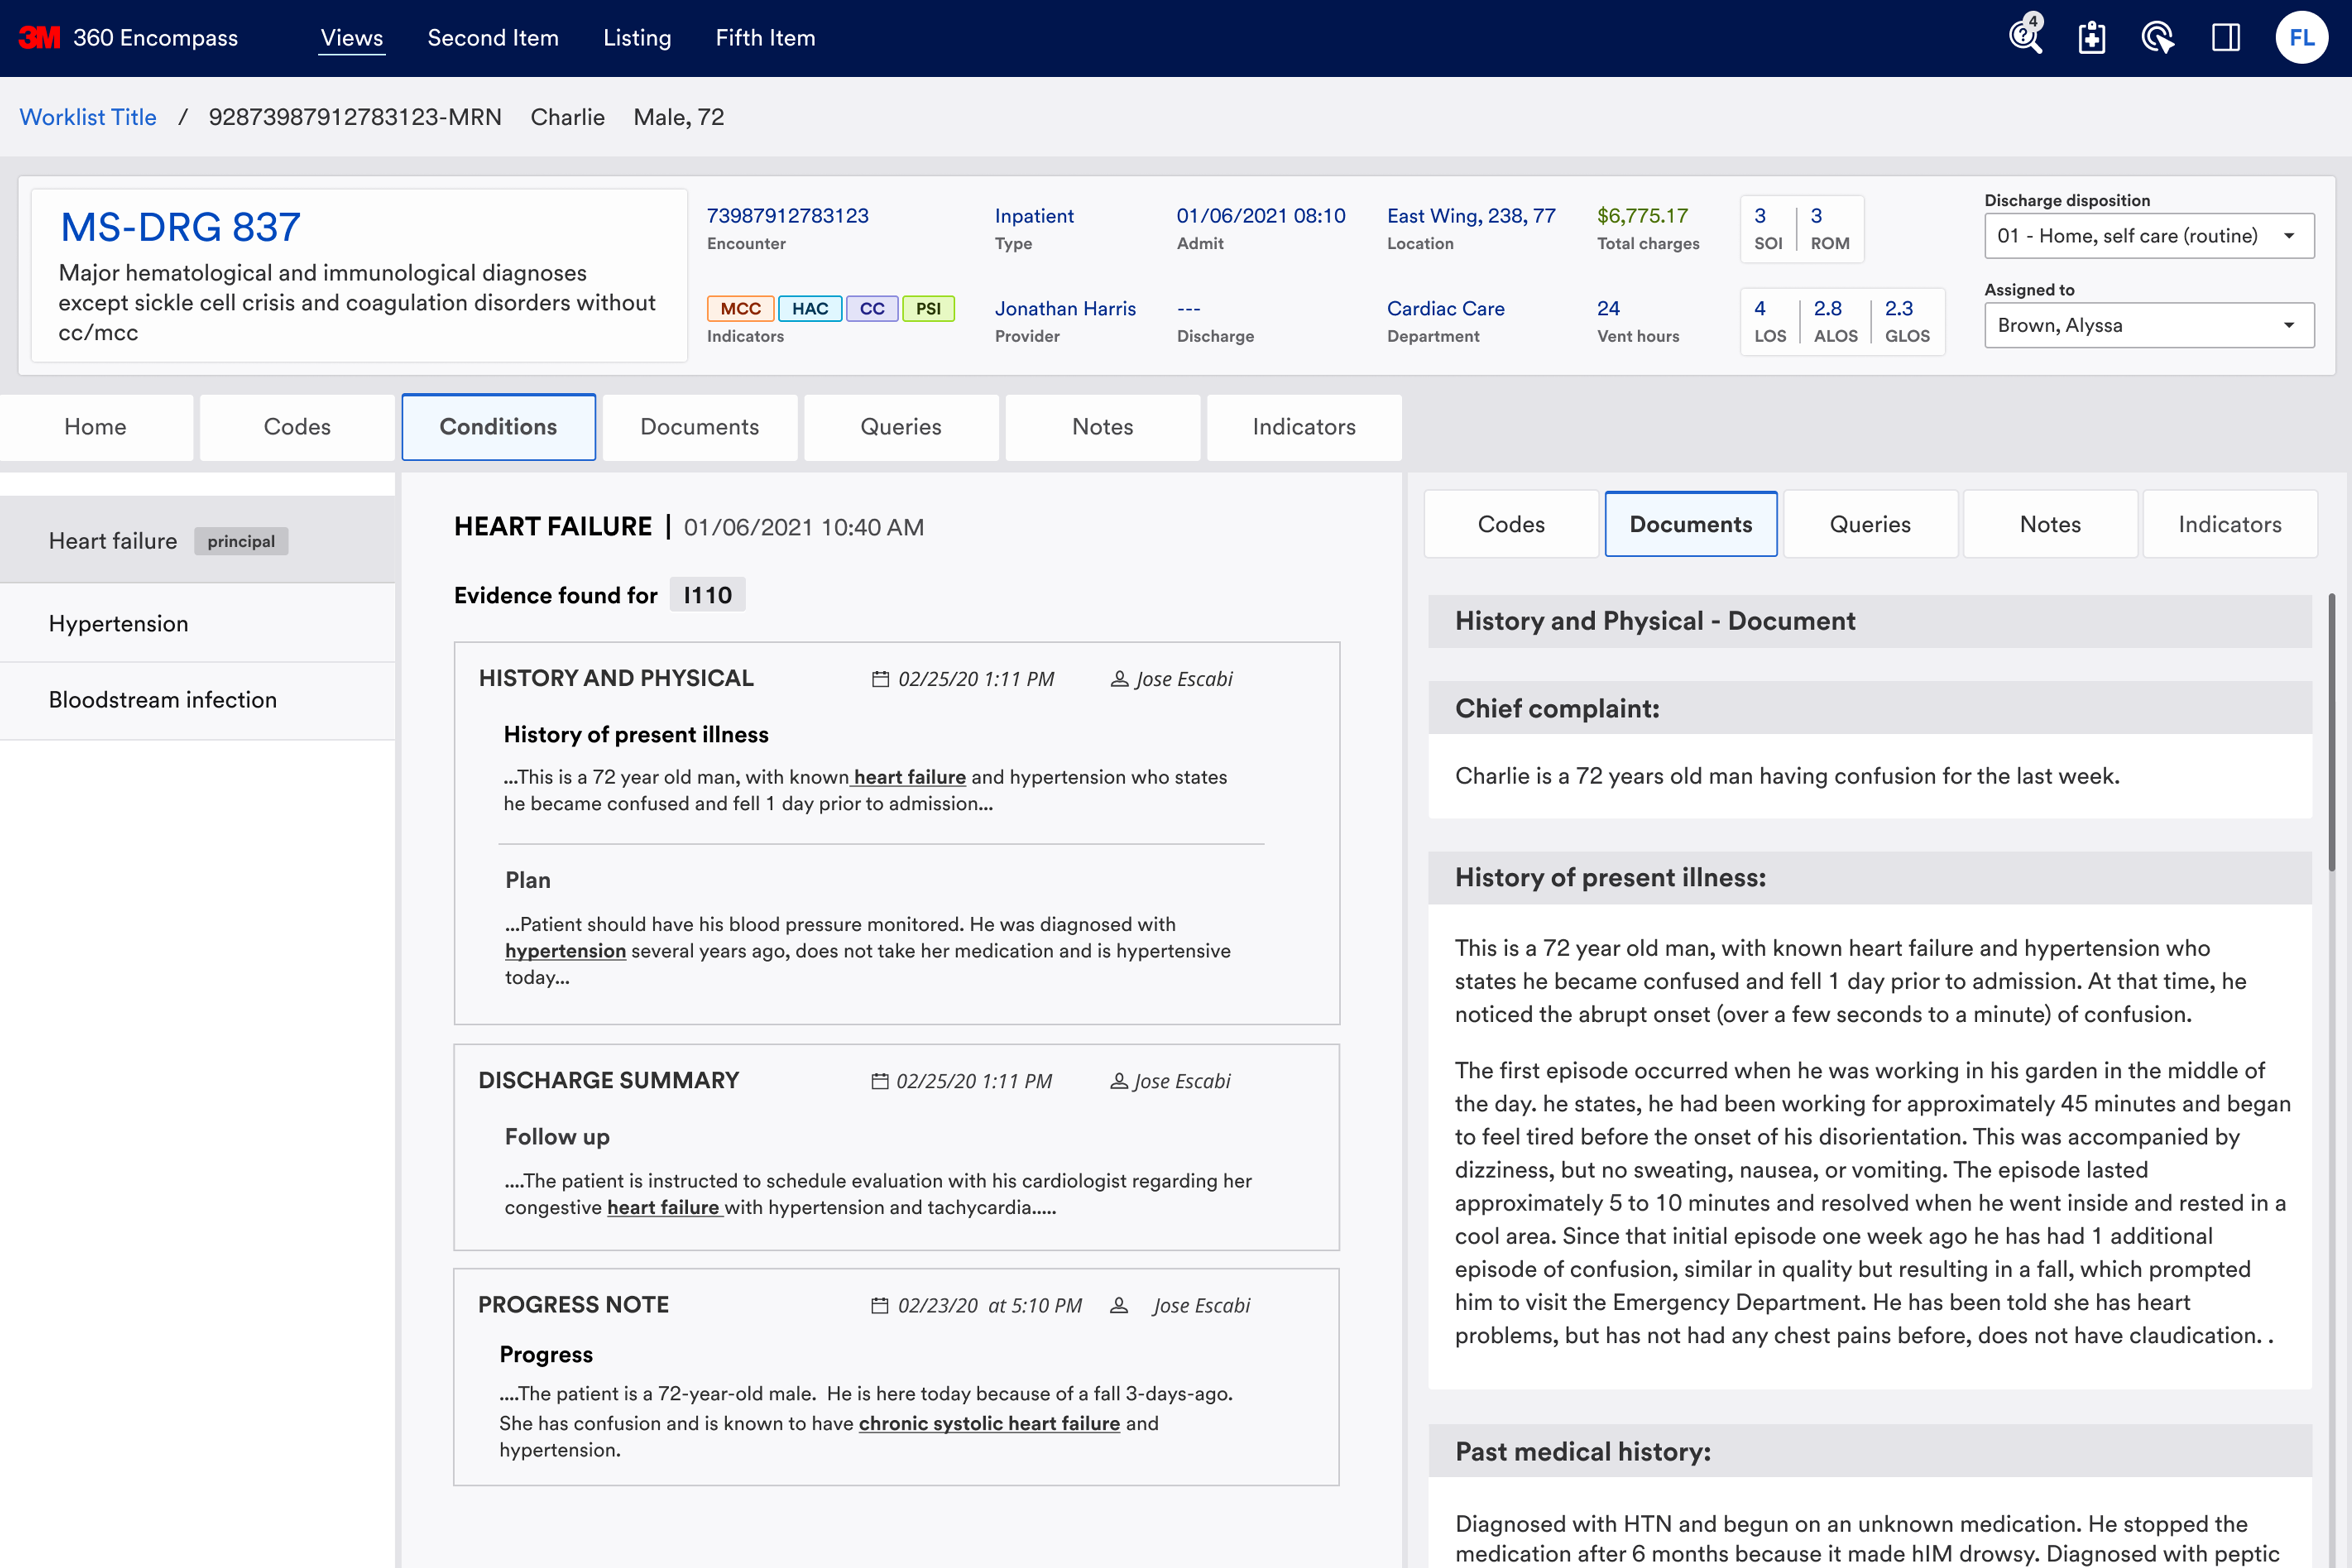Click Listing in the top navigation
The image size is (2352, 1568).
(x=637, y=38)
